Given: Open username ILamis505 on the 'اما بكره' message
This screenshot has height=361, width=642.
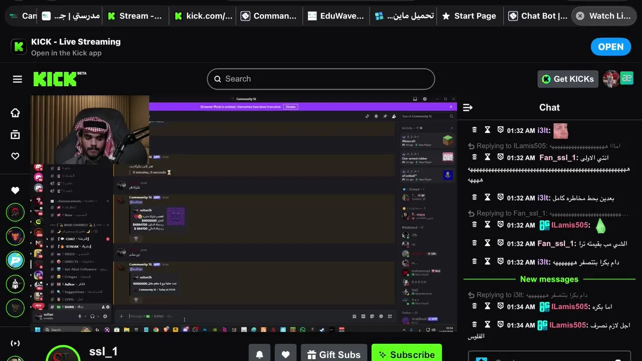Looking at the screenshot, I should pyautogui.click(x=570, y=306).
